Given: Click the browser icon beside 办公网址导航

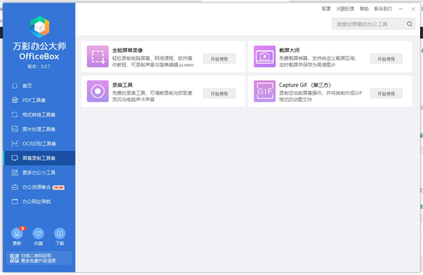Looking at the screenshot, I should 15,201.
